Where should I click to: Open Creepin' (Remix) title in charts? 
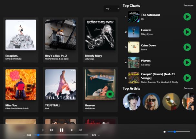(x=158, y=76)
